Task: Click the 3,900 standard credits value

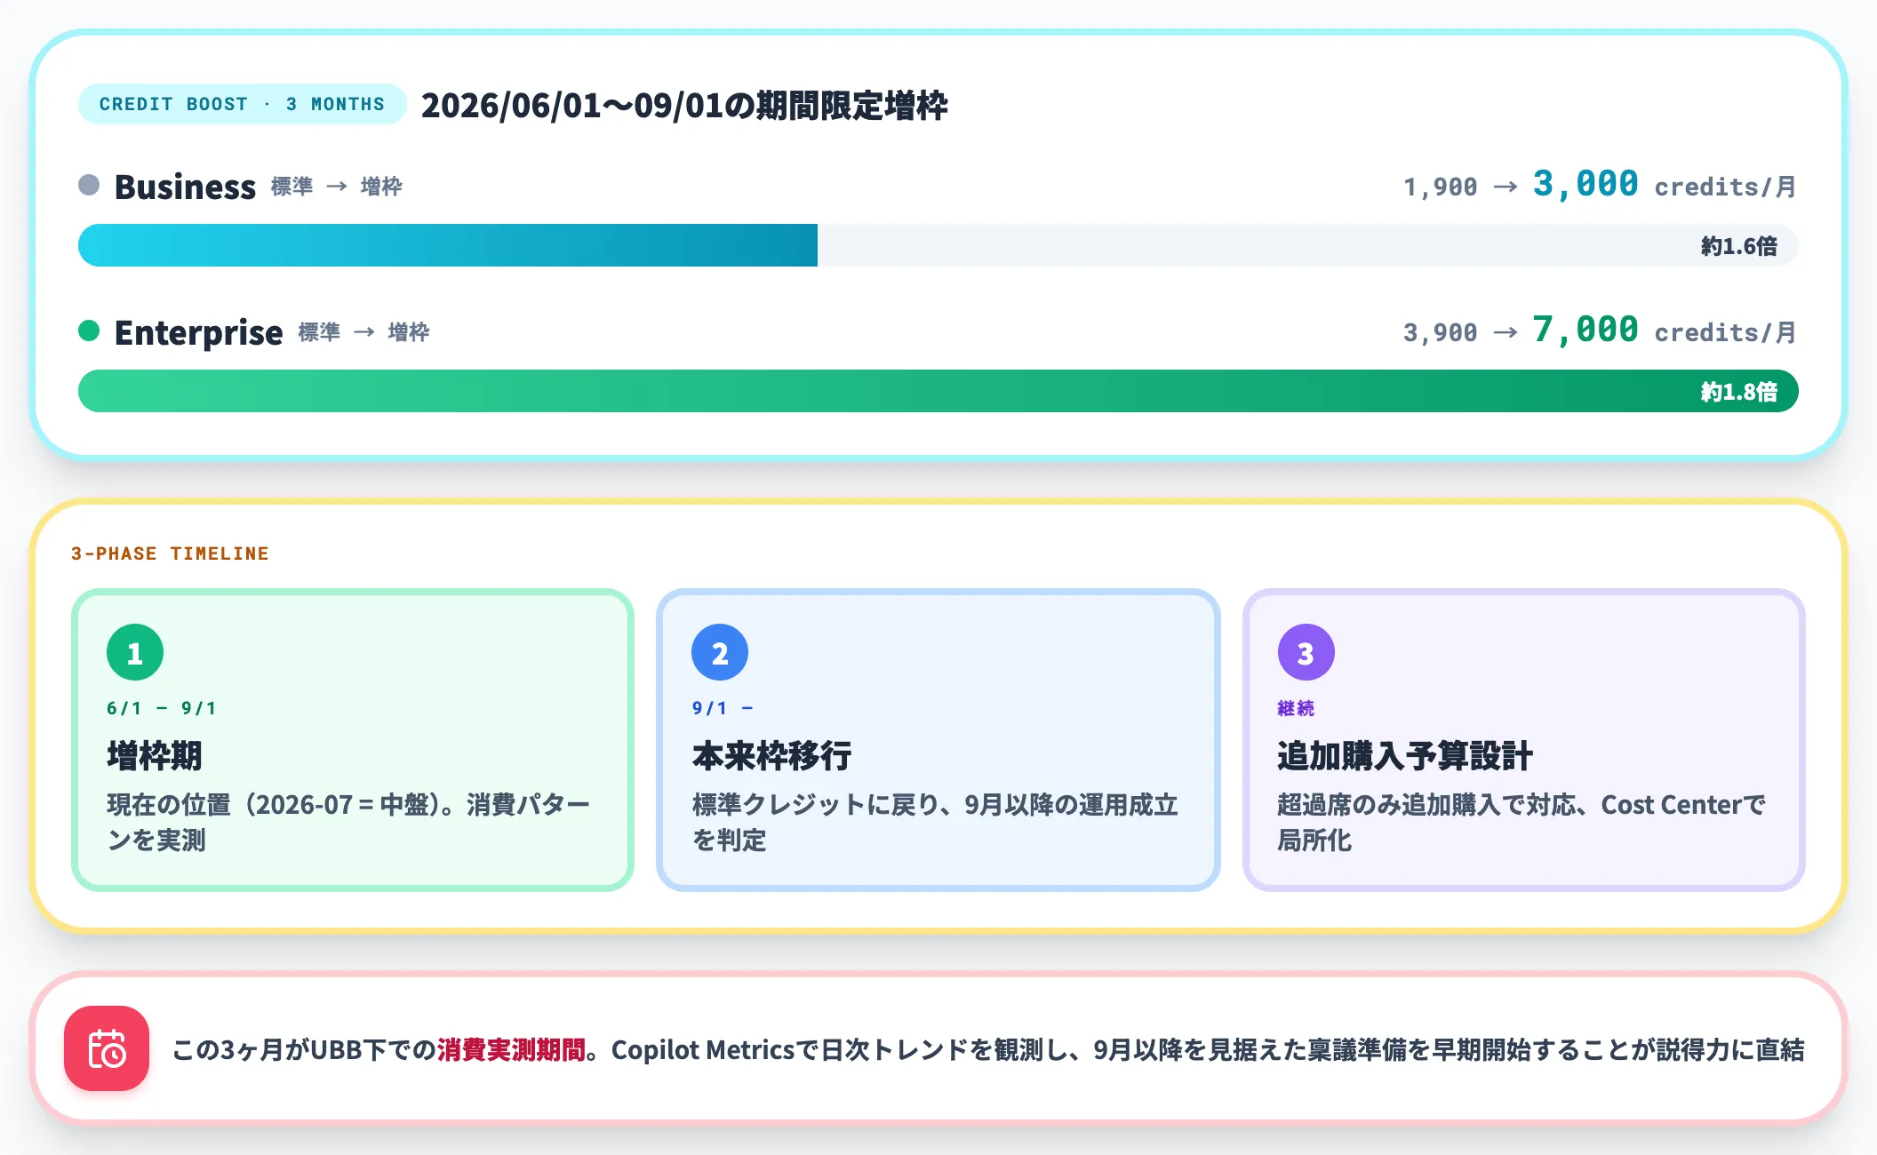Action: [x=1440, y=332]
